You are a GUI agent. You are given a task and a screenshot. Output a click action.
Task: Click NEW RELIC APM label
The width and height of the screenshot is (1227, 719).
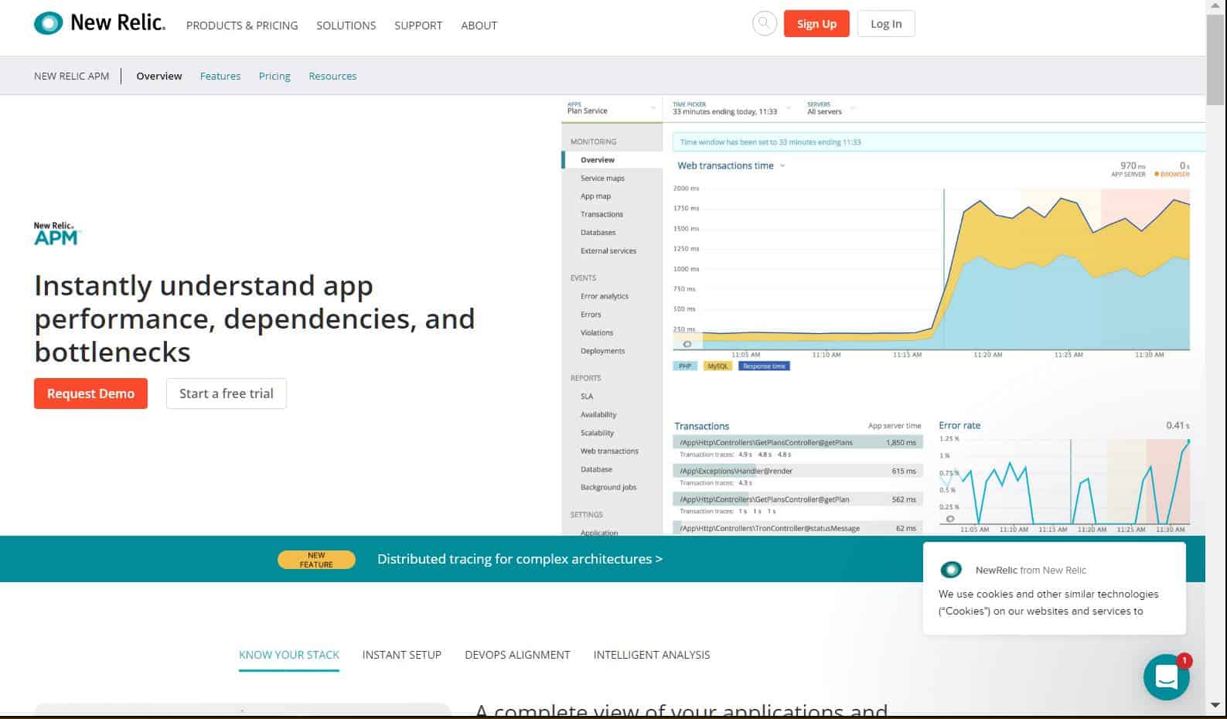[x=72, y=76]
